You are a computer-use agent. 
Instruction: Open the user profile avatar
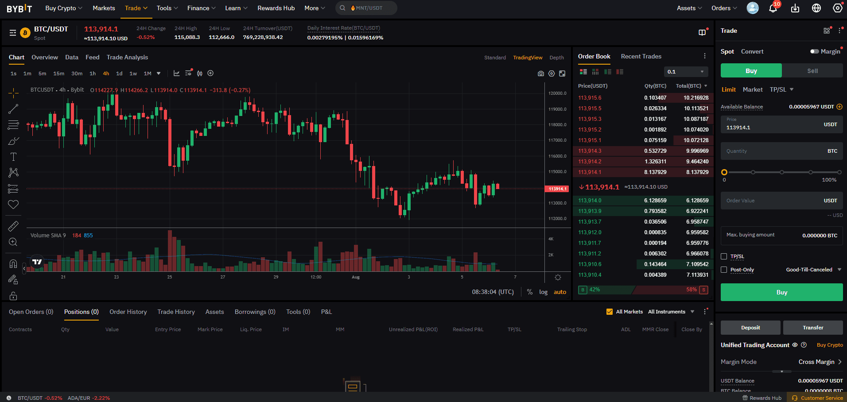[753, 8]
